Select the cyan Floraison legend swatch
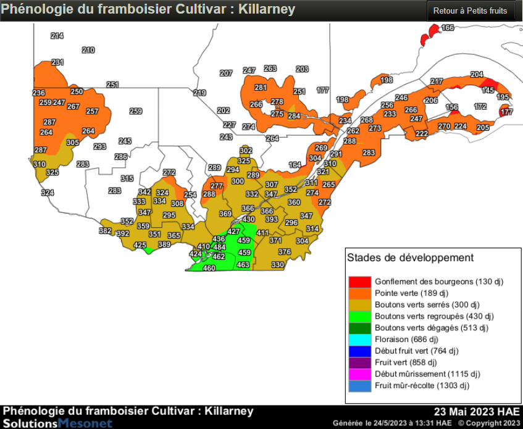 [x=359, y=339]
